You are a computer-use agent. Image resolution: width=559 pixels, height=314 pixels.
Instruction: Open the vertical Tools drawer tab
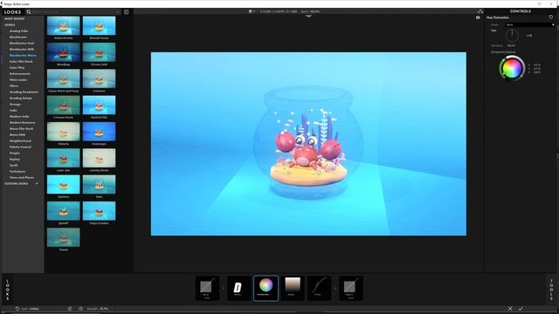coord(551,290)
